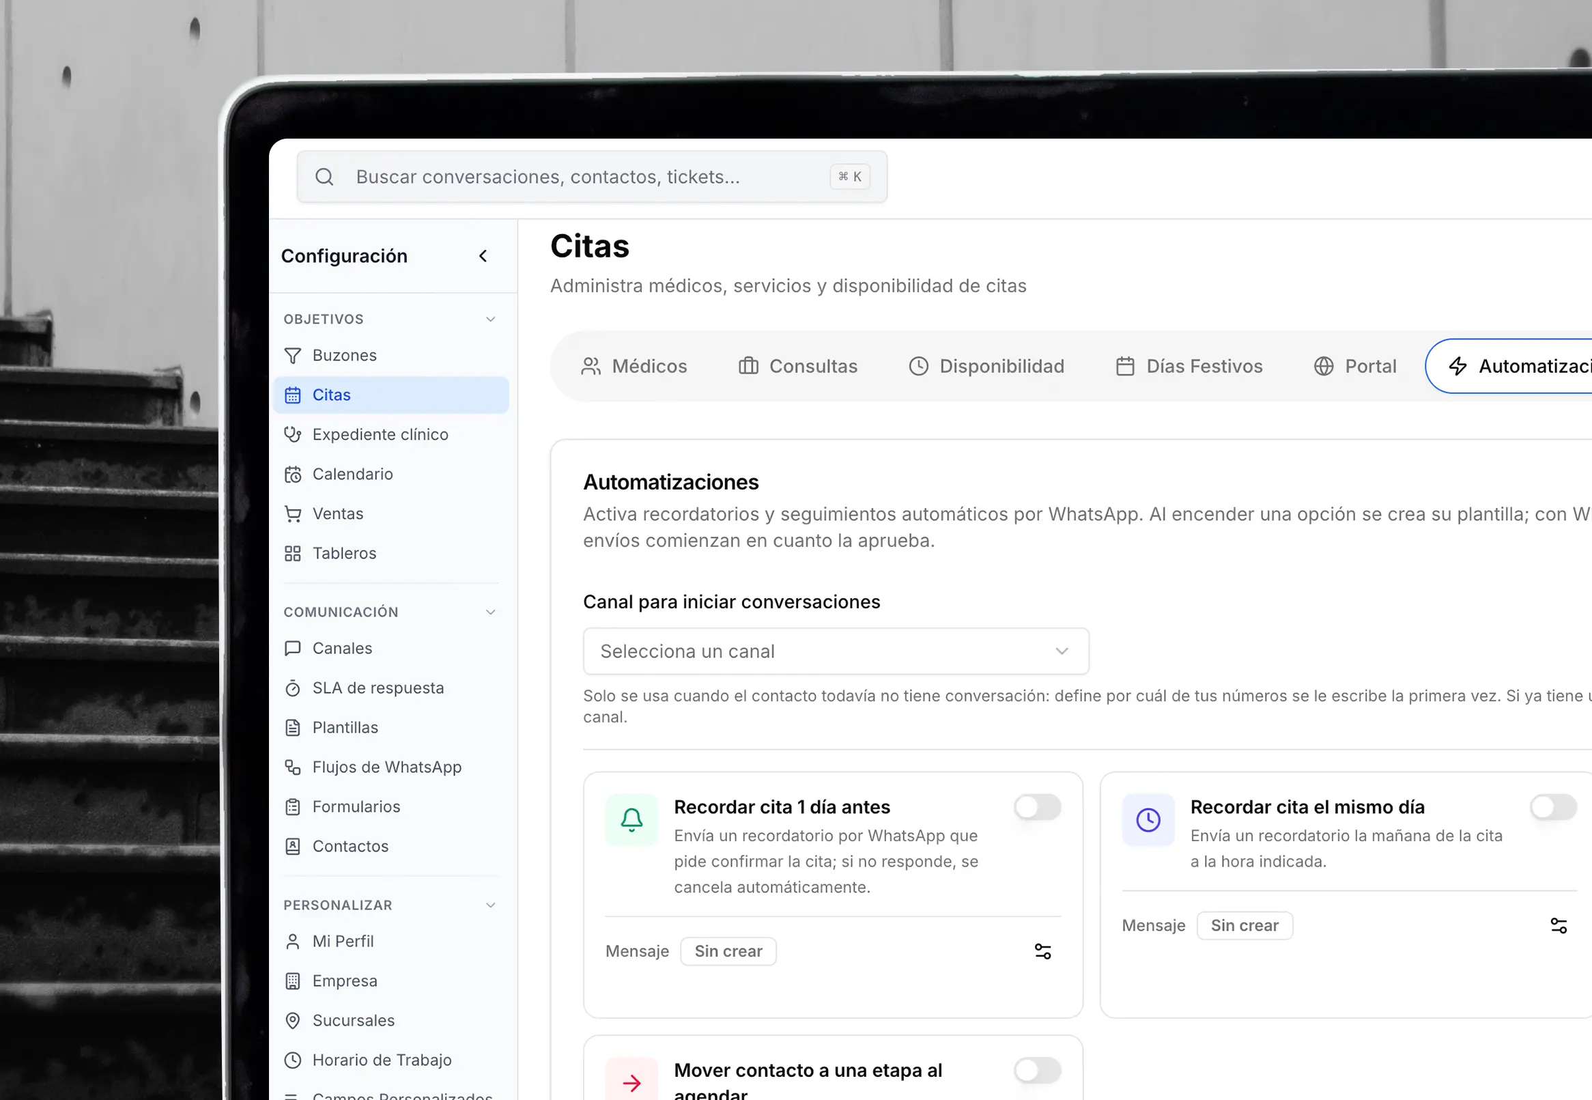The height and width of the screenshot is (1100, 1592).
Task: Collapse the Configuración sidebar with back chevron
Action: [x=483, y=256]
